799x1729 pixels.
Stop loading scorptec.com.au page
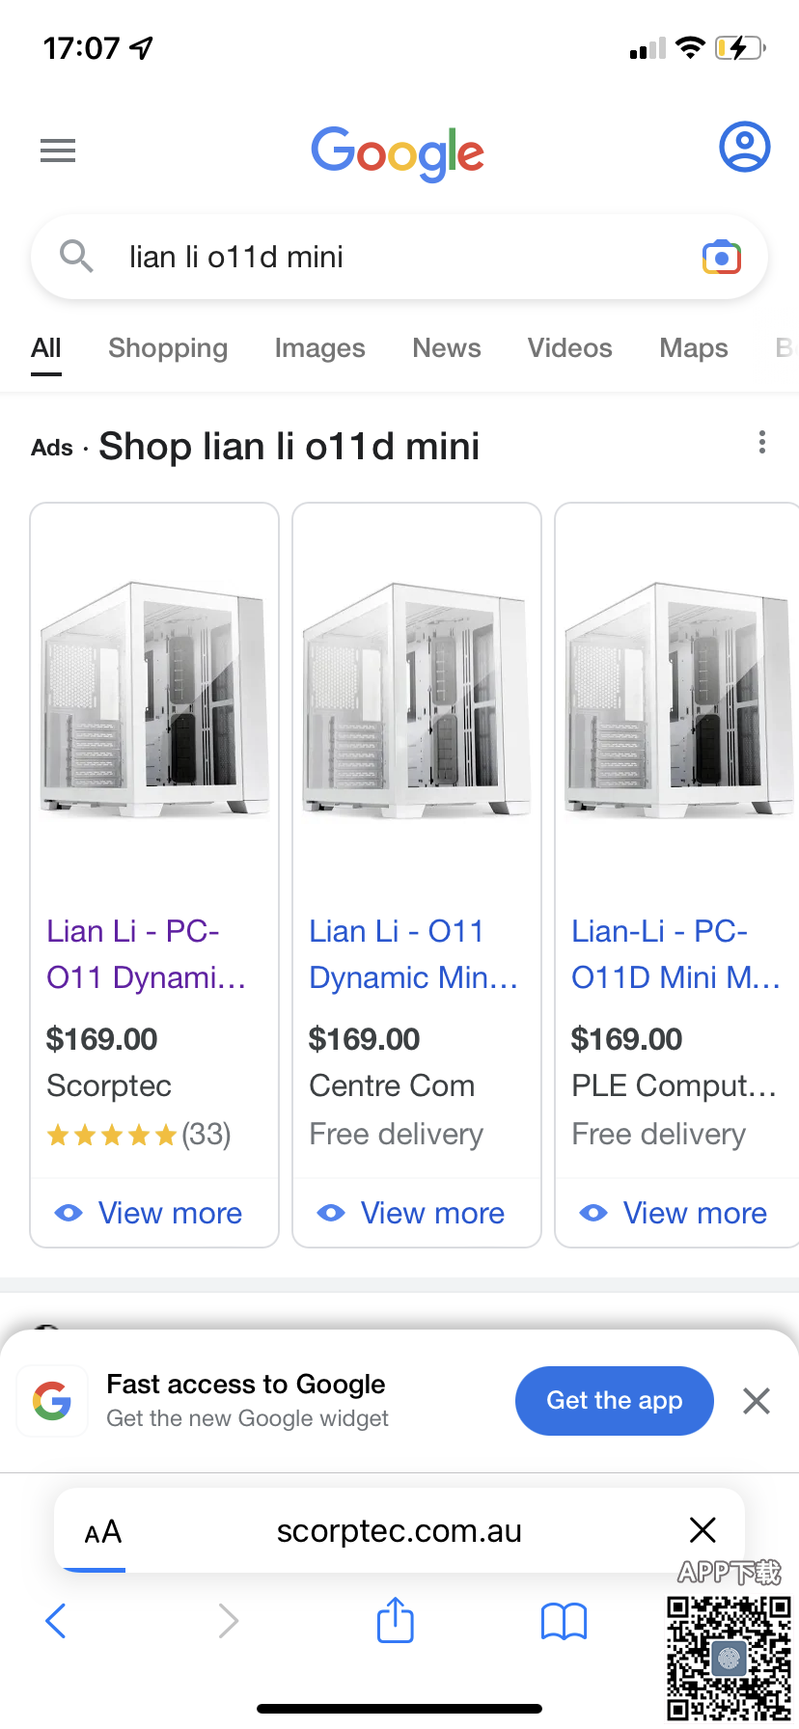(703, 1529)
